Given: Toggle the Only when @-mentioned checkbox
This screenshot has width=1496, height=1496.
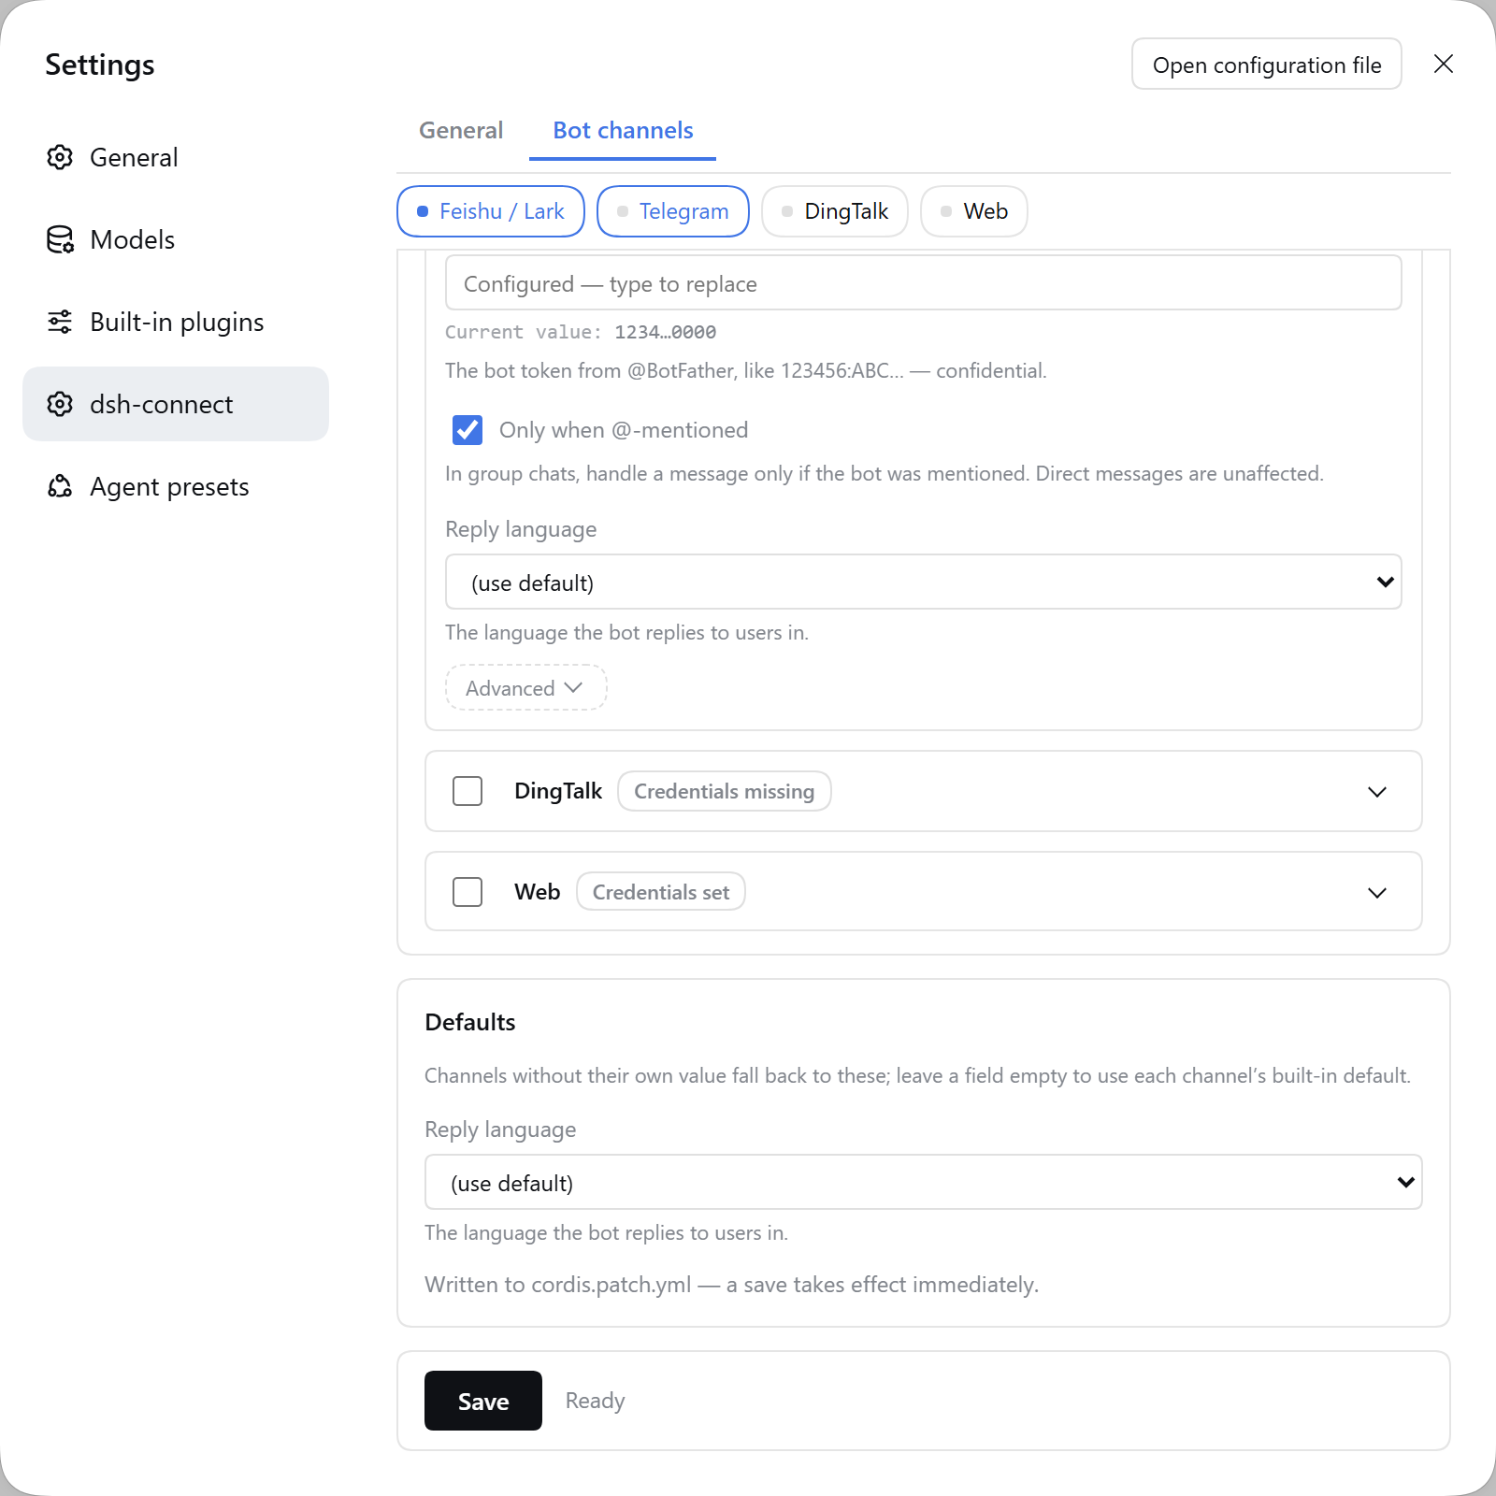Looking at the screenshot, I should (x=467, y=430).
